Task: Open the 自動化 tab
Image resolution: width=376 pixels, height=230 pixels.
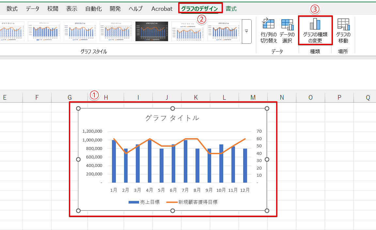Action: click(93, 9)
